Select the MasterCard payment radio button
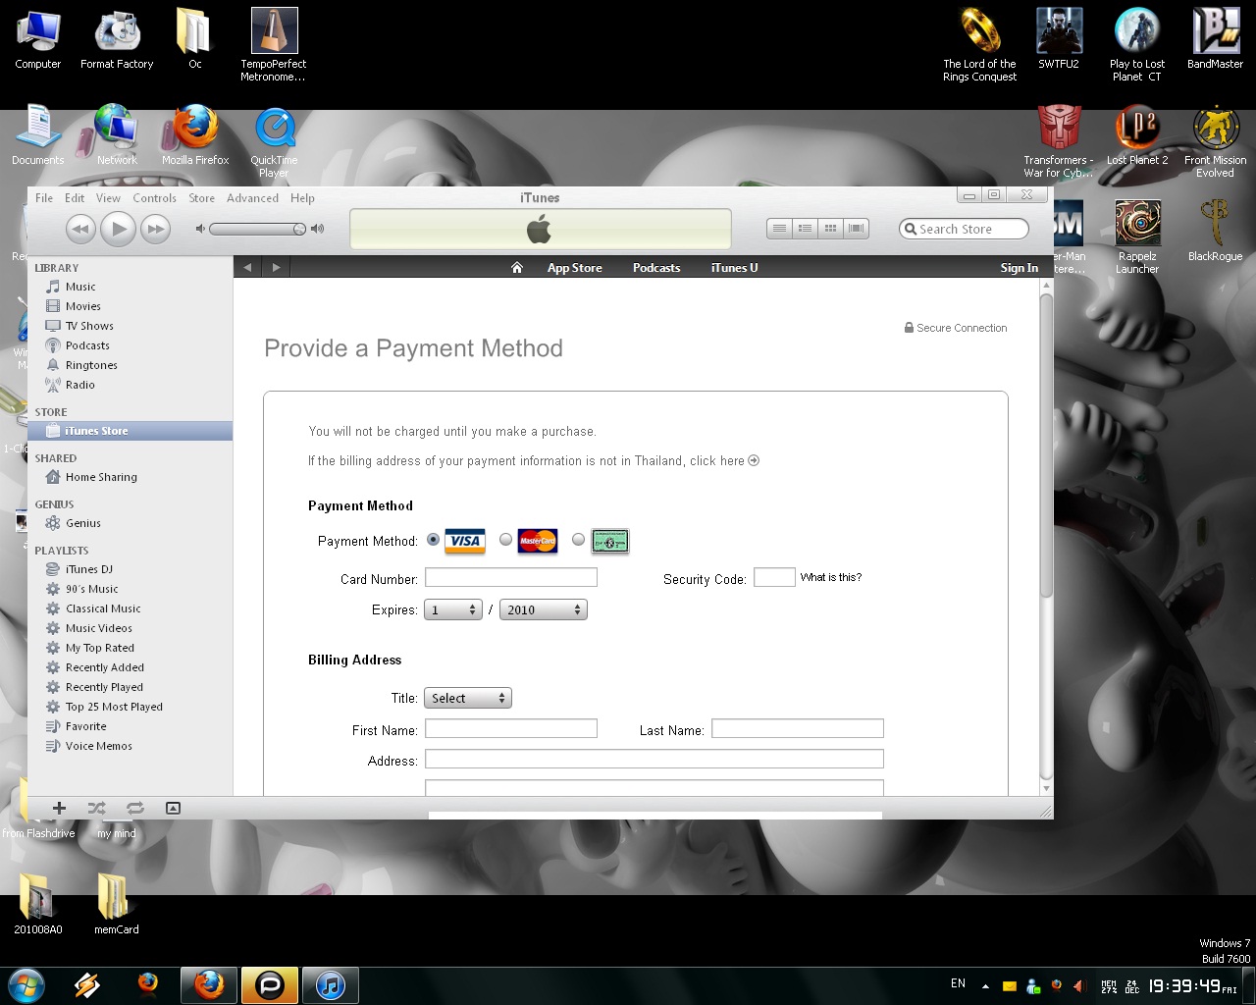Viewport: 1256px width, 1005px height. 505,539
